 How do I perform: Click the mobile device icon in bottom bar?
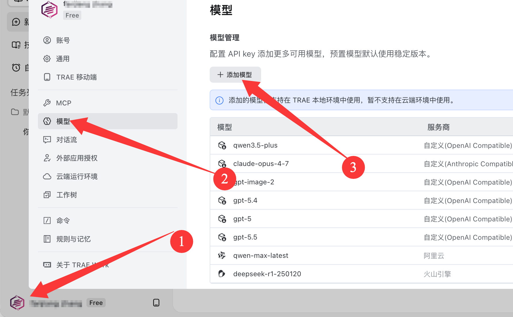pos(156,303)
